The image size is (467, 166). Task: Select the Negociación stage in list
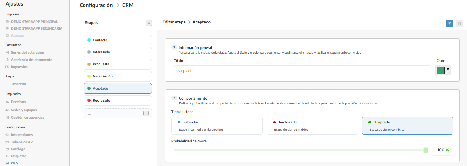click(x=118, y=76)
